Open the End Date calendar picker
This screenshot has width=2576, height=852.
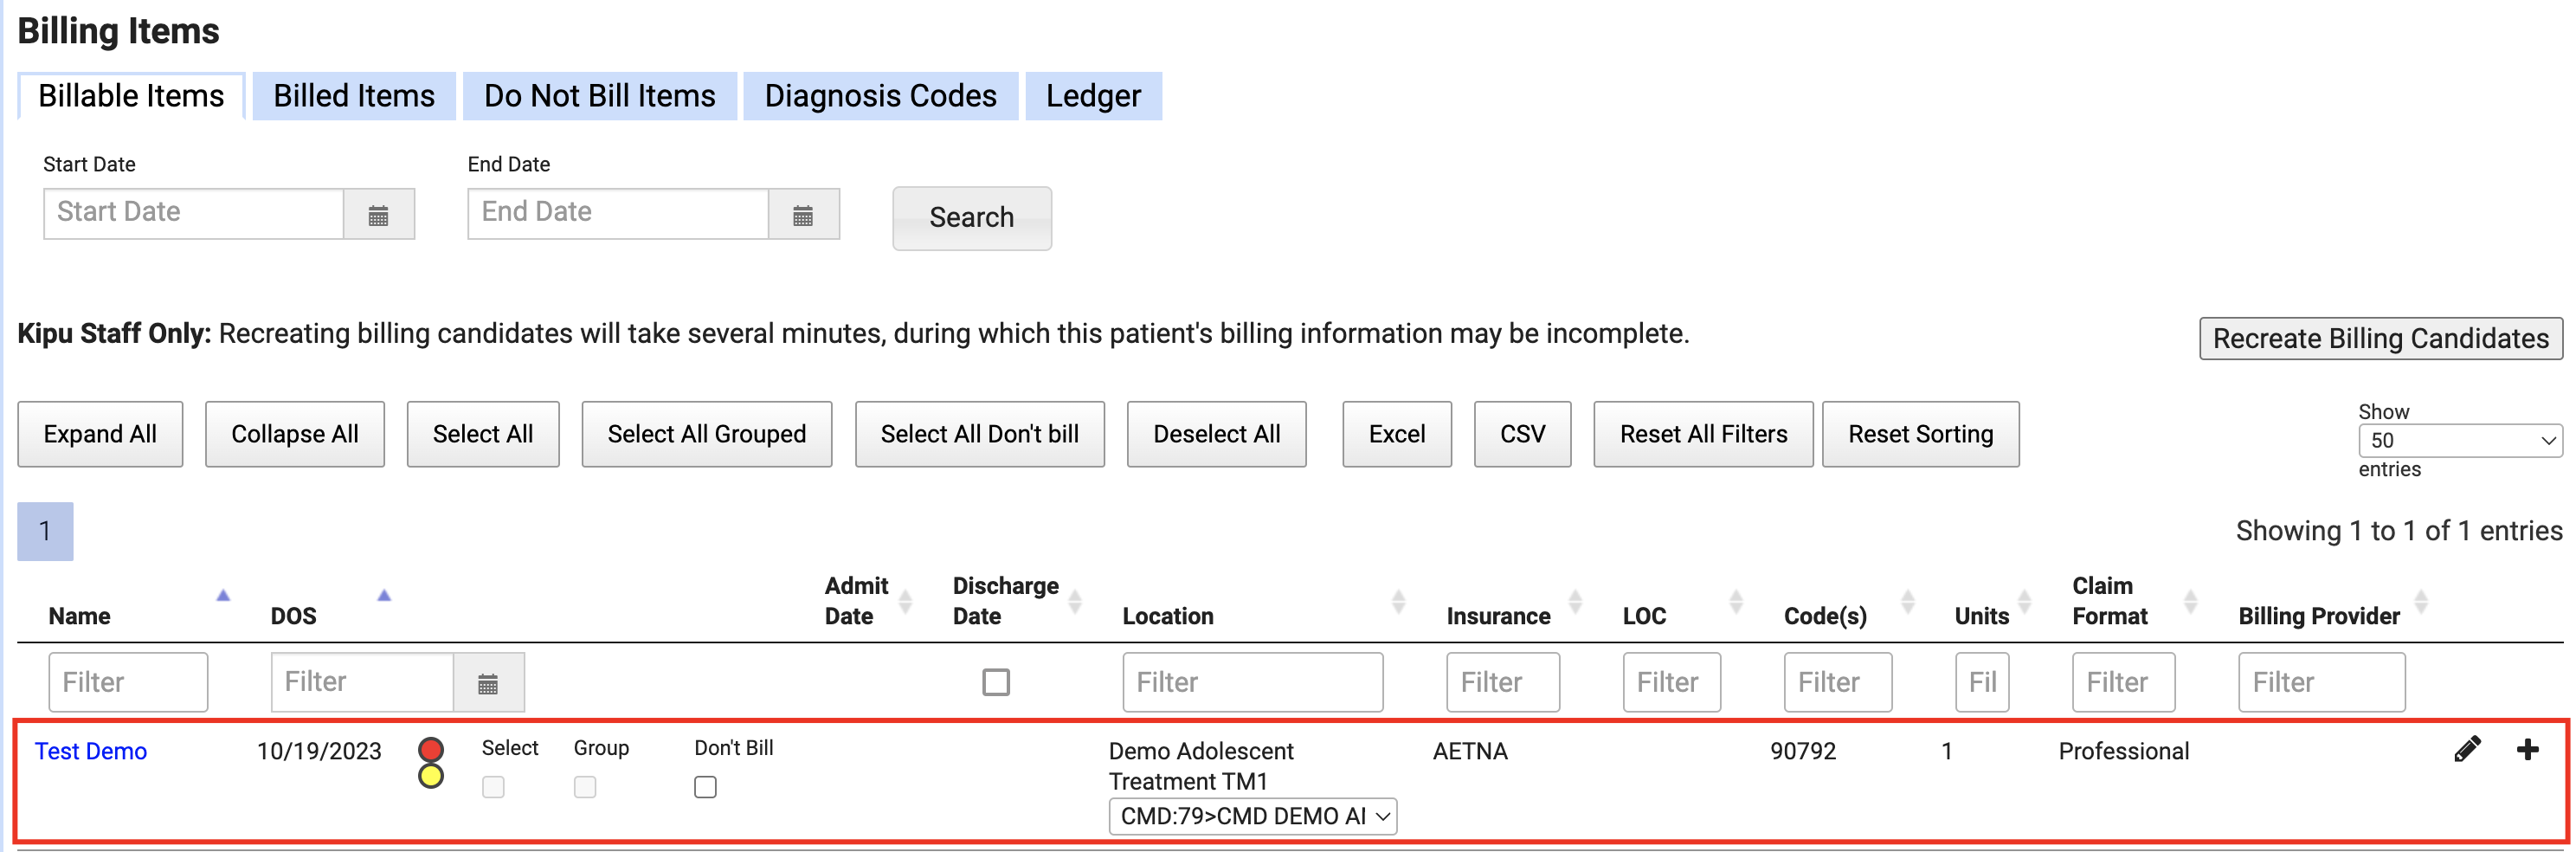point(803,215)
